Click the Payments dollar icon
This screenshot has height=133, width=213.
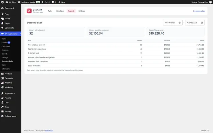click(2, 78)
